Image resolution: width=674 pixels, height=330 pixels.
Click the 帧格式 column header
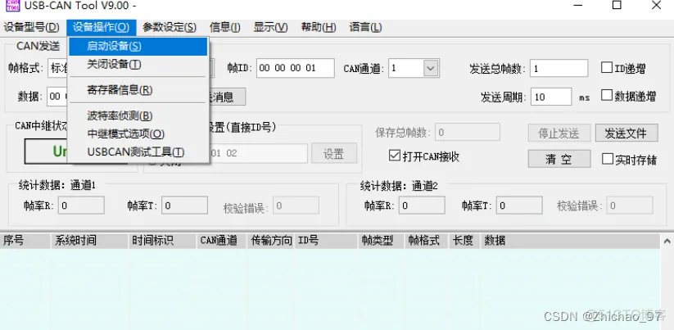click(x=427, y=241)
